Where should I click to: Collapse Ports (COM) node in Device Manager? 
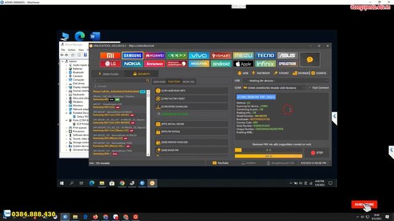[x=66, y=120]
